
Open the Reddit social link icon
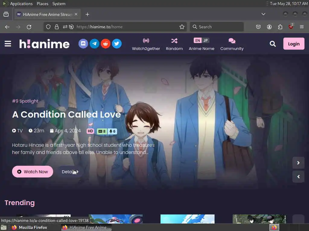[106, 44]
